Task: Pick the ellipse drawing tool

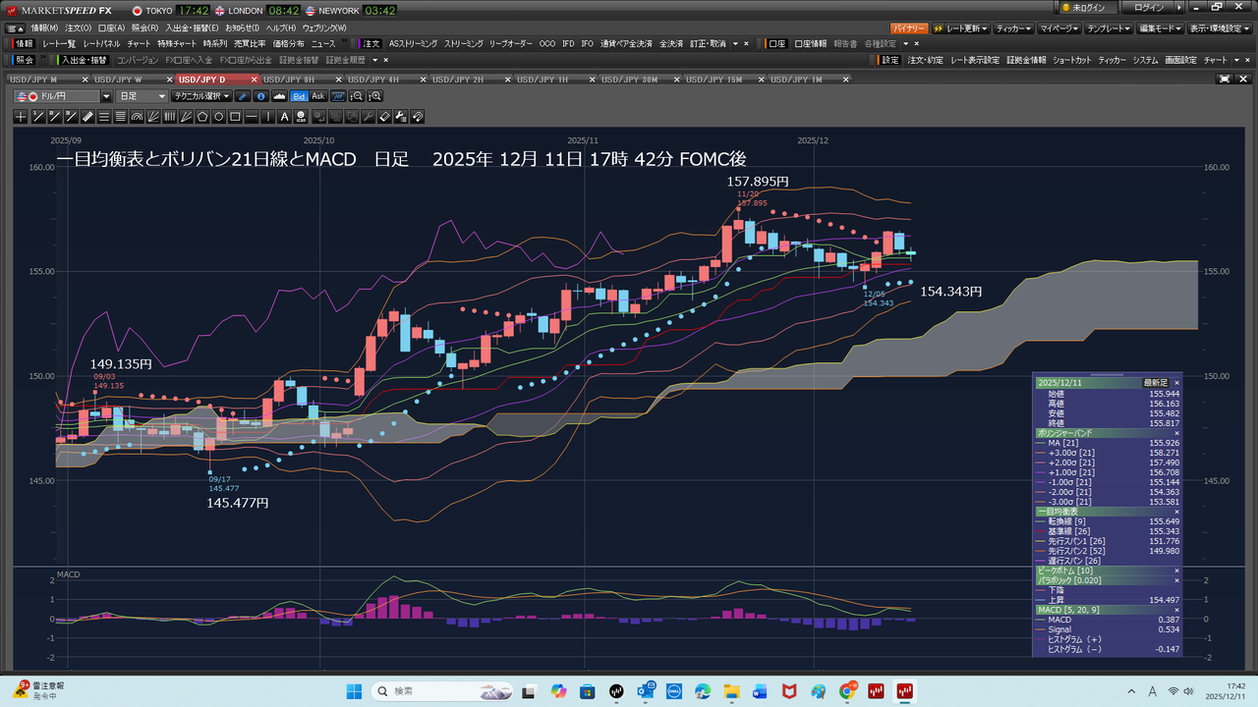Action: coord(219,117)
